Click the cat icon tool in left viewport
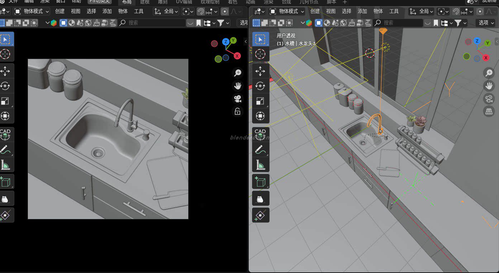This screenshot has width=499, height=273. [x=6, y=198]
